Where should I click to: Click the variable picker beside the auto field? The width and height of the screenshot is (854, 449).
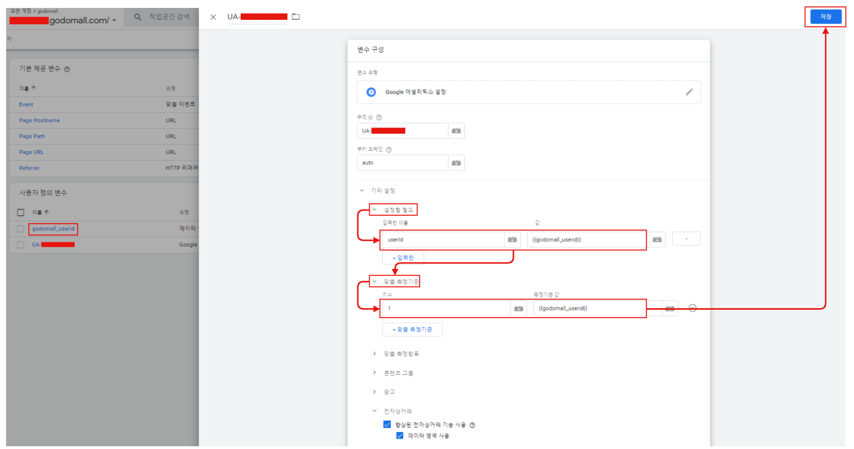[x=456, y=163]
